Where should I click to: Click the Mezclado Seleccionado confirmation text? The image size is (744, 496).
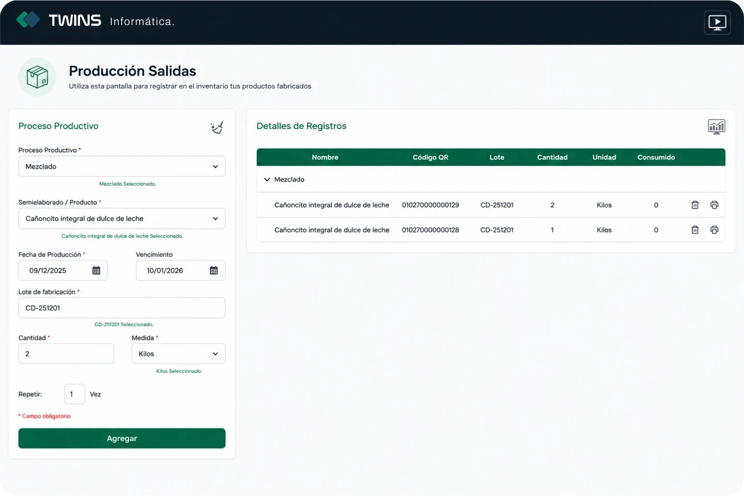pyautogui.click(x=127, y=184)
